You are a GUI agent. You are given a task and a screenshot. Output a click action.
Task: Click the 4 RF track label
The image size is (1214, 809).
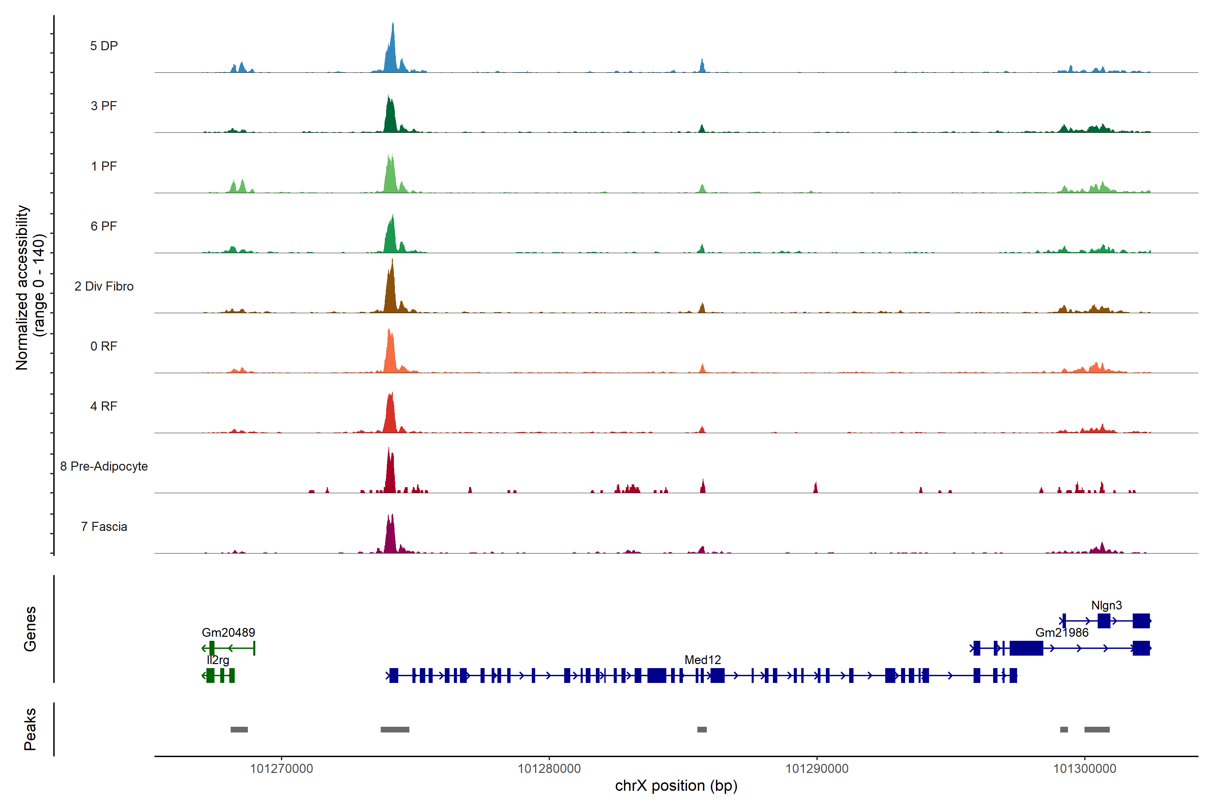tap(104, 406)
